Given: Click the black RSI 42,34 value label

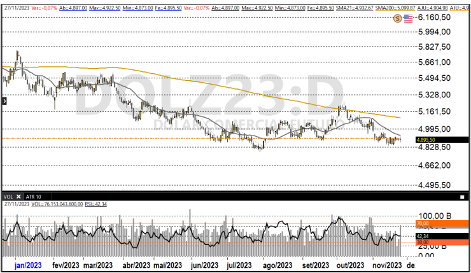Looking at the screenshot, I should [x=442, y=236].
